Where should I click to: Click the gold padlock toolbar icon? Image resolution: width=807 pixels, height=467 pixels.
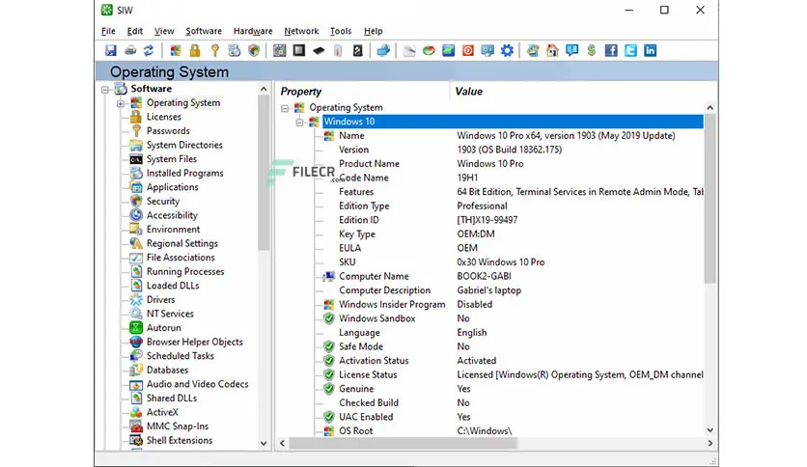coord(195,50)
